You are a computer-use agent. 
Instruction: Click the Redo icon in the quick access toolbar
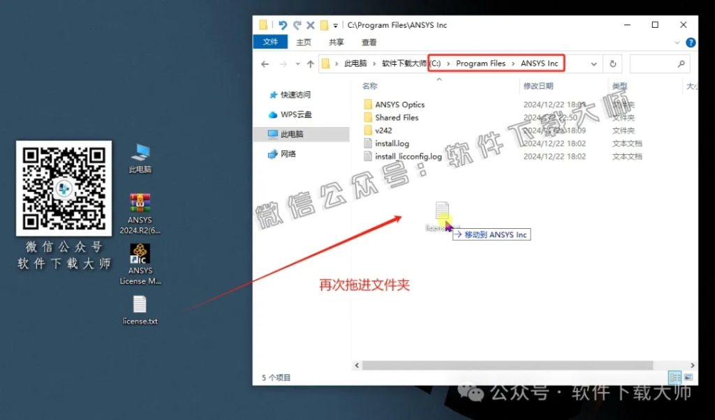(297, 24)
